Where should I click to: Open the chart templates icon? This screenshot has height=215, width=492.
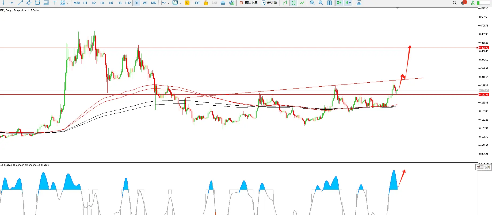point(175,3)
